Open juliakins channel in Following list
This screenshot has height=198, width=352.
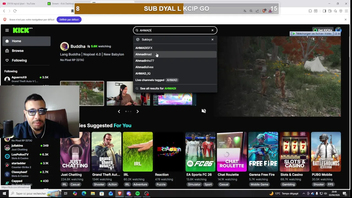pyautogui.click(x=27, y=147)
